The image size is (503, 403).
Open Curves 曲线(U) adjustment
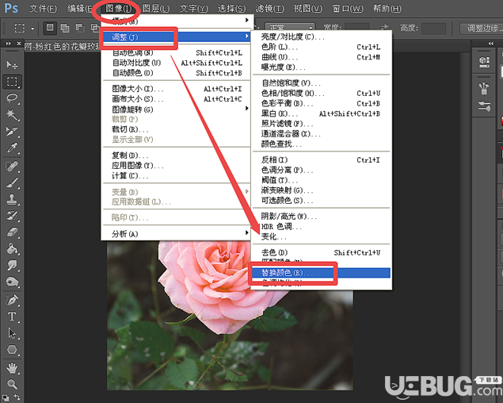321,57
